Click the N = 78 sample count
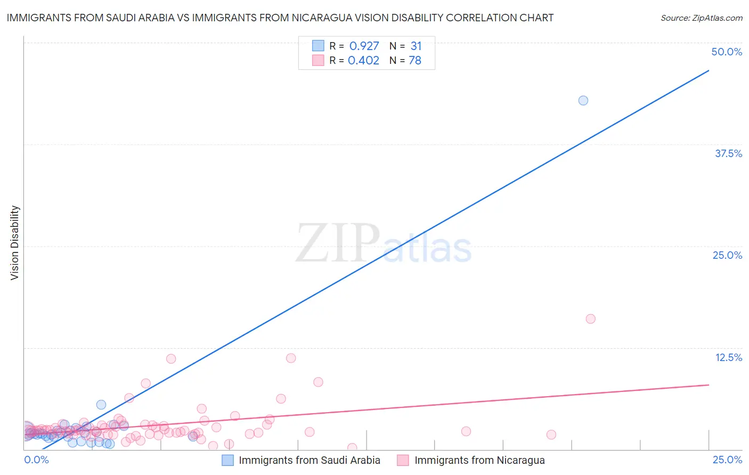The width and height of the screenshot is (749, 475). [405, 60]
